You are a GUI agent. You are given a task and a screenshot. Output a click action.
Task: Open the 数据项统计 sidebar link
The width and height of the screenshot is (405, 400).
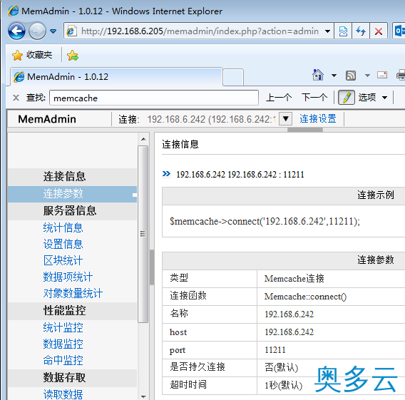68,277
